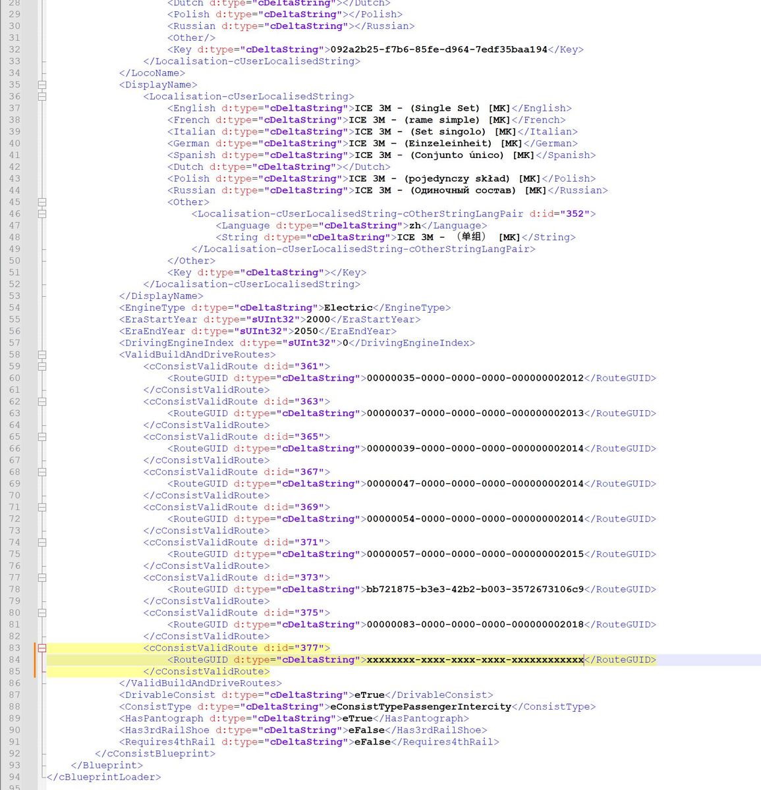Image resolution: width=761 pixels, height=790 pixels.
Task: Click the closing </cBlueprintLoader> tag
Action: (x=103, y=777)
